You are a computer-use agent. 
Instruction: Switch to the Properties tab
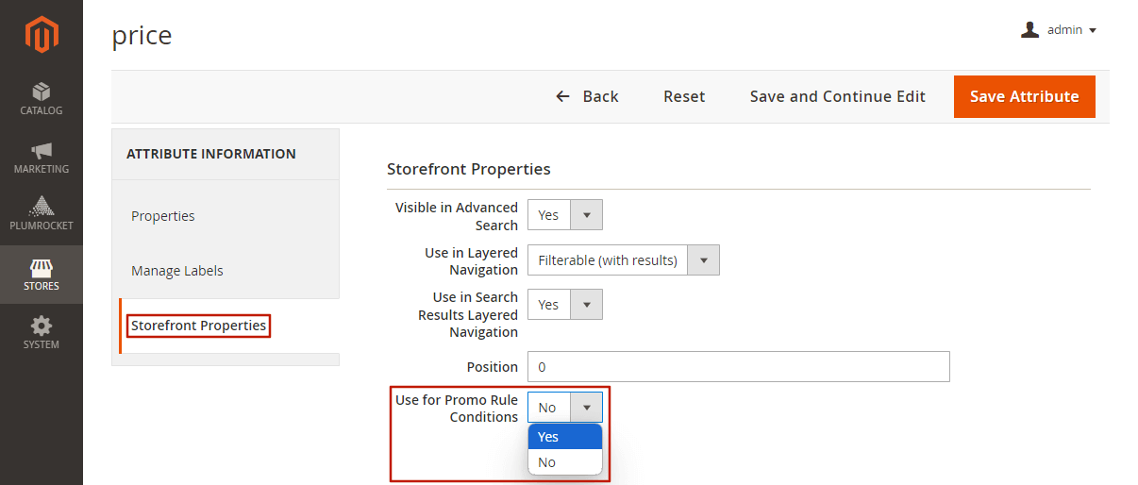coord(163,216)
